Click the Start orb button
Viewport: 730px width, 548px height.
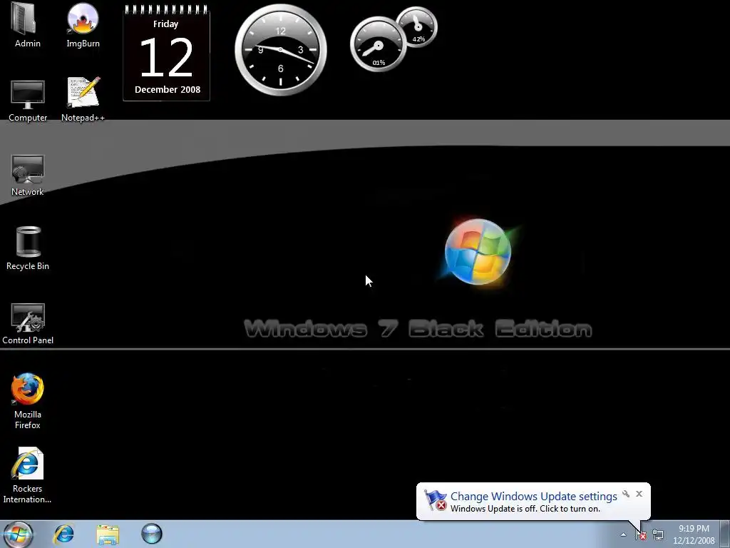pyautogui.click(x=18, y=534)
